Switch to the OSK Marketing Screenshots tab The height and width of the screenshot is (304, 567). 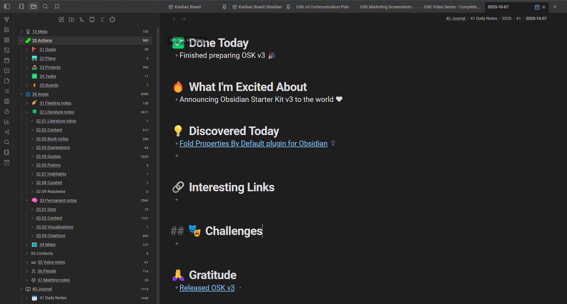pos(388,7)
